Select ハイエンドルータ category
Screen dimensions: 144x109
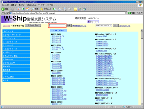(16, 49)
